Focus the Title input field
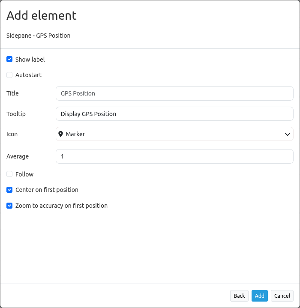300x308 pixels. coord(174,93)
